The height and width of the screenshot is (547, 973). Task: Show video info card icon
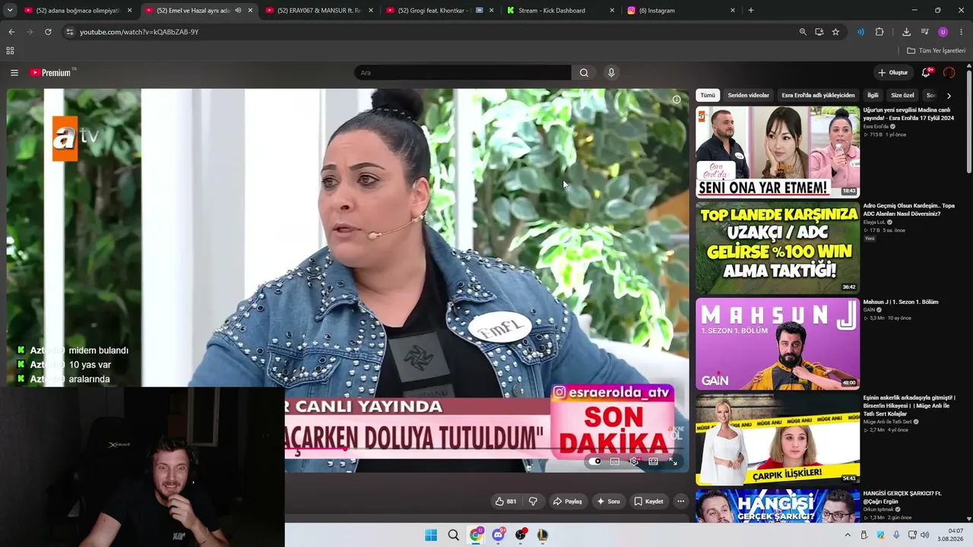(677, 100)
